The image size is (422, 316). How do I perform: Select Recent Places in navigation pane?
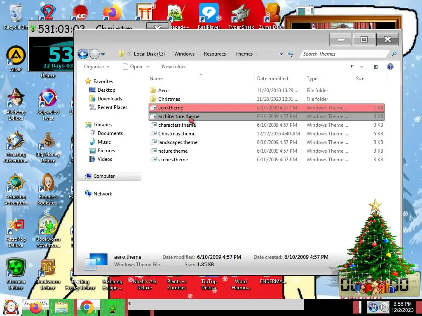pyautogui.click(x=108, y=107)
